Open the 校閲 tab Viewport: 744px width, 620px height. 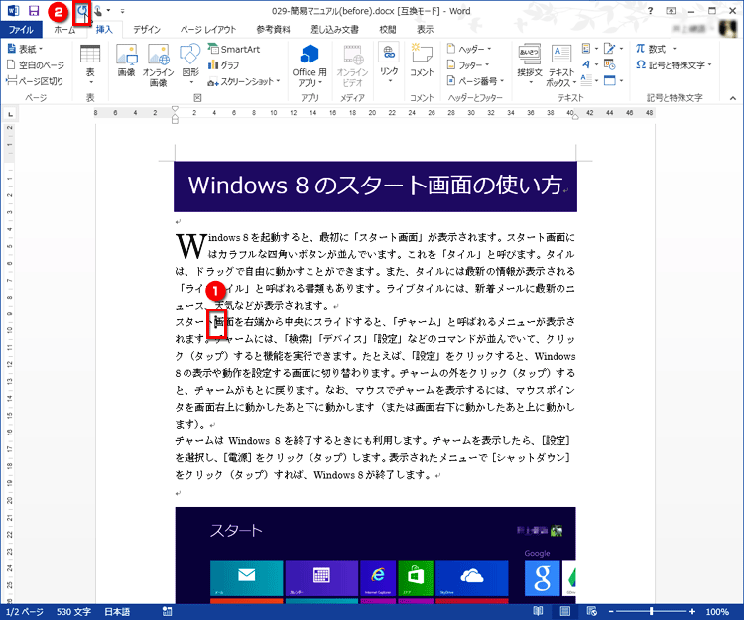click(388, 30)
